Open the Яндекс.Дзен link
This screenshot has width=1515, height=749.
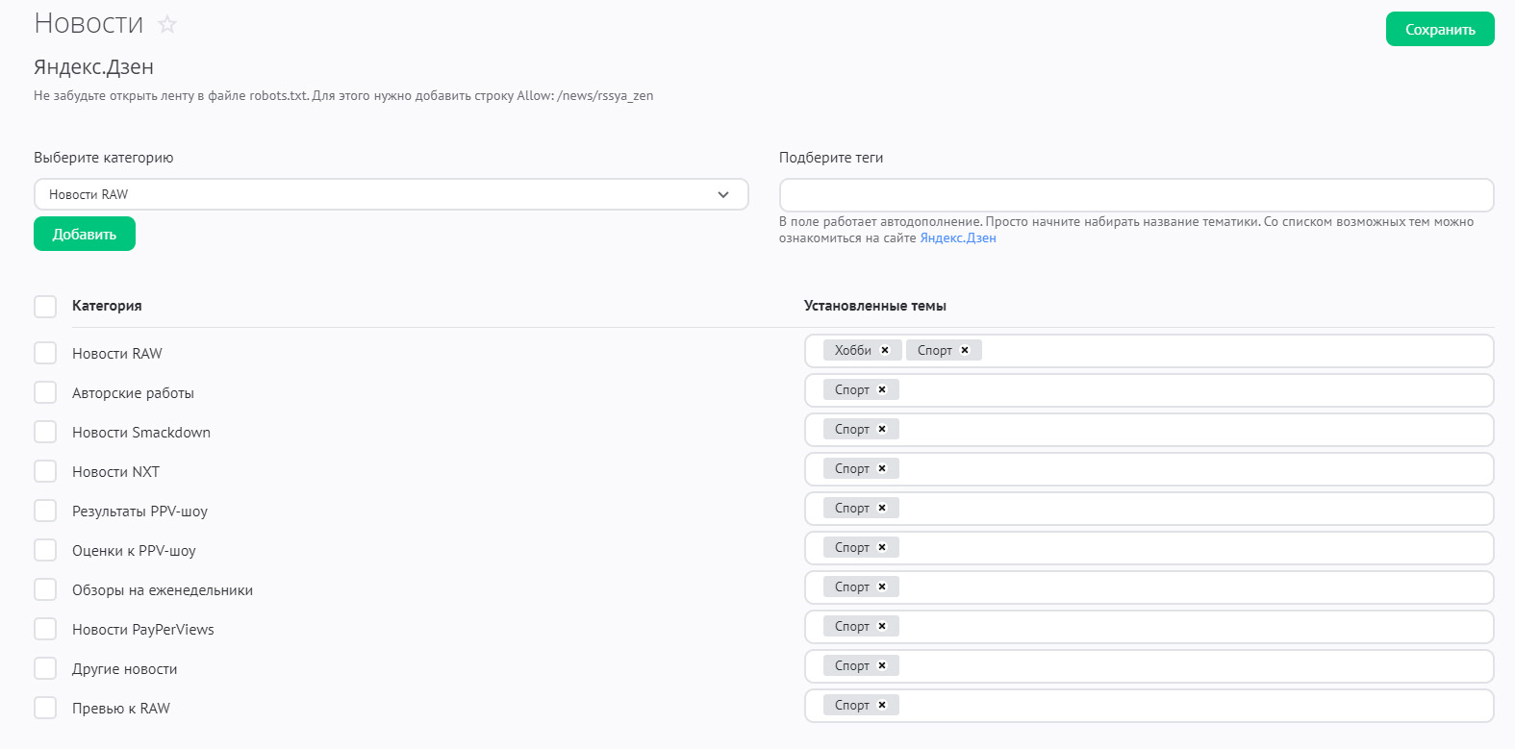click(958, 238)
